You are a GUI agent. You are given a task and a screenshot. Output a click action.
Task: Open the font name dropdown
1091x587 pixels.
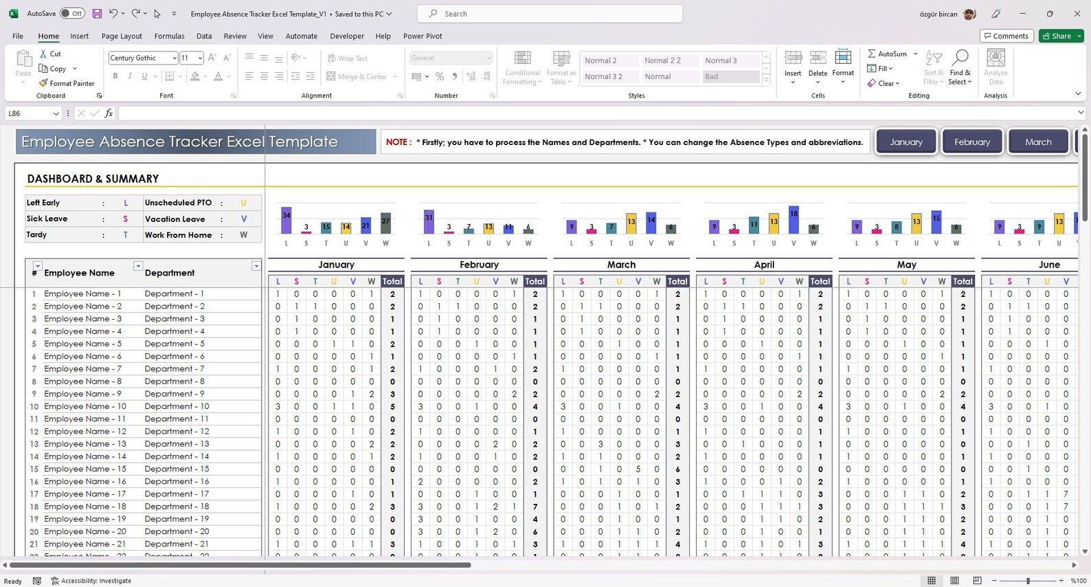pyautogui.click(x=174, y=58)
